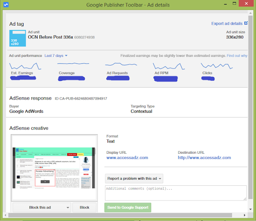Screen dimensions: 256x221
Task: Click the vertical scrollbar up arrow
Action: coord(250,13)
